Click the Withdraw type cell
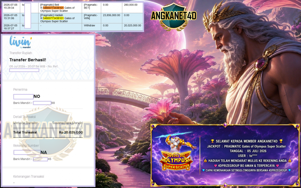 91,27
